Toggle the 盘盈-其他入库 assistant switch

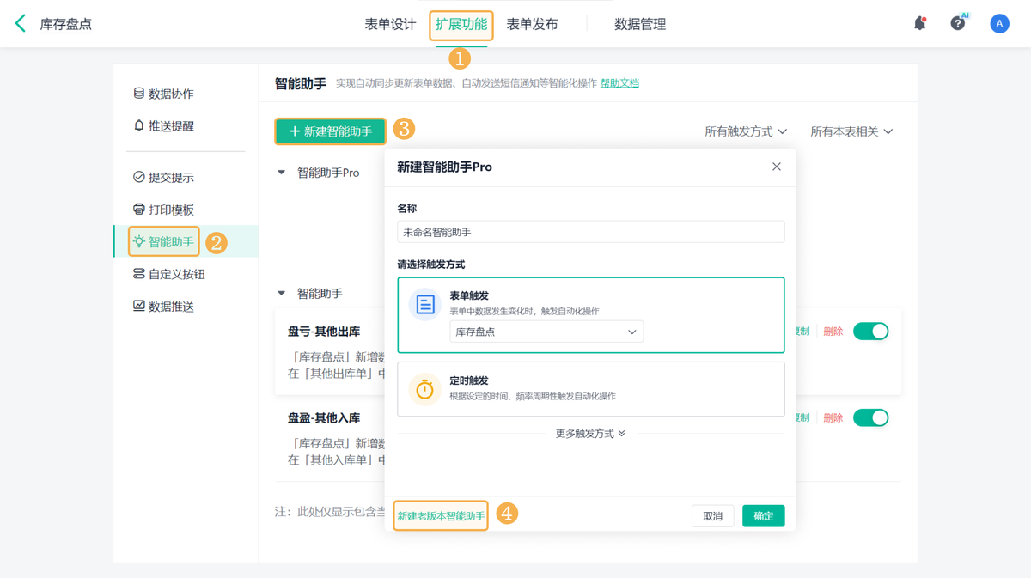tap(870, 418)
